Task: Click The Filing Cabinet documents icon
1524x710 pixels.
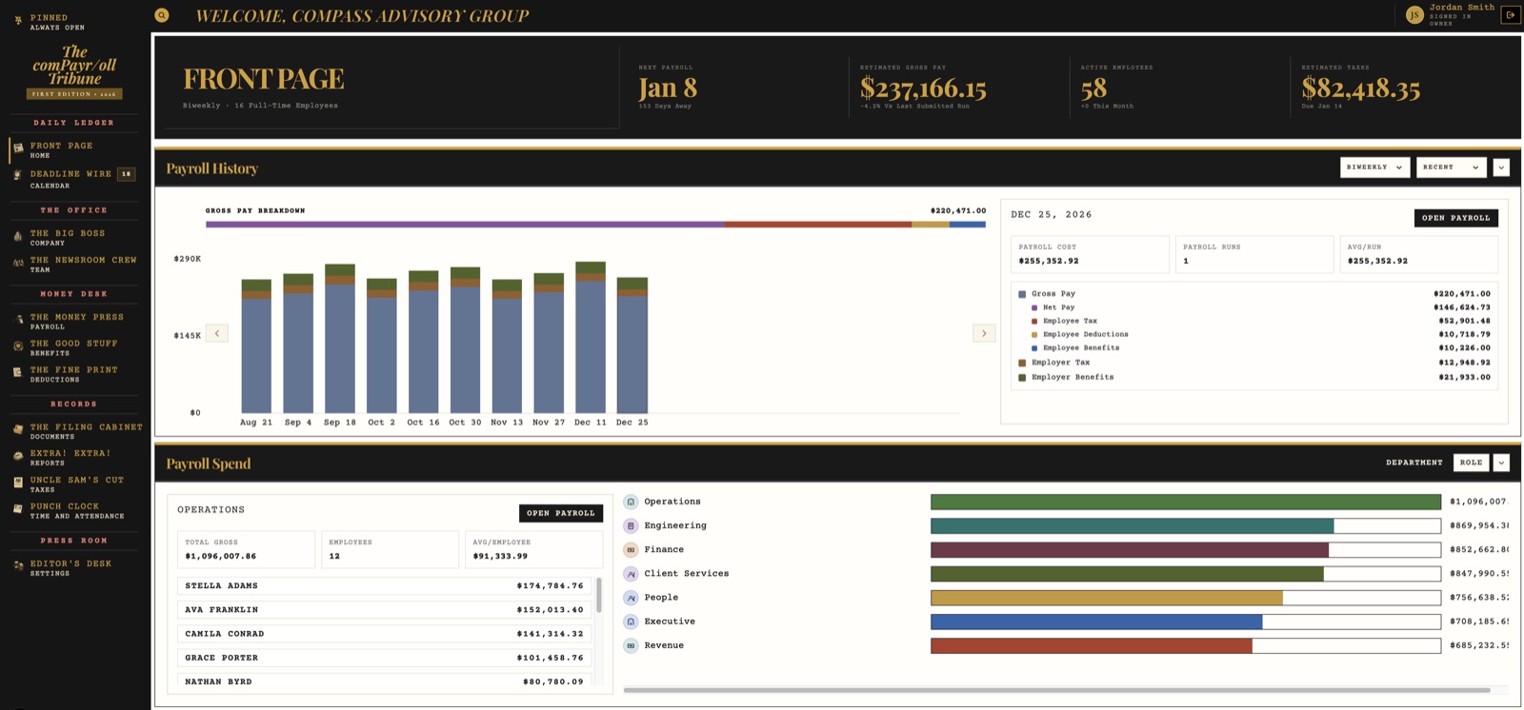Action: (18, 430)
